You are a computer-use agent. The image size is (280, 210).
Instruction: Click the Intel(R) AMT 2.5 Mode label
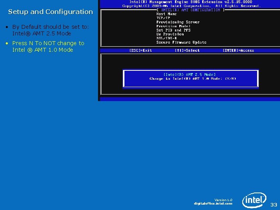tap(189, 74)
